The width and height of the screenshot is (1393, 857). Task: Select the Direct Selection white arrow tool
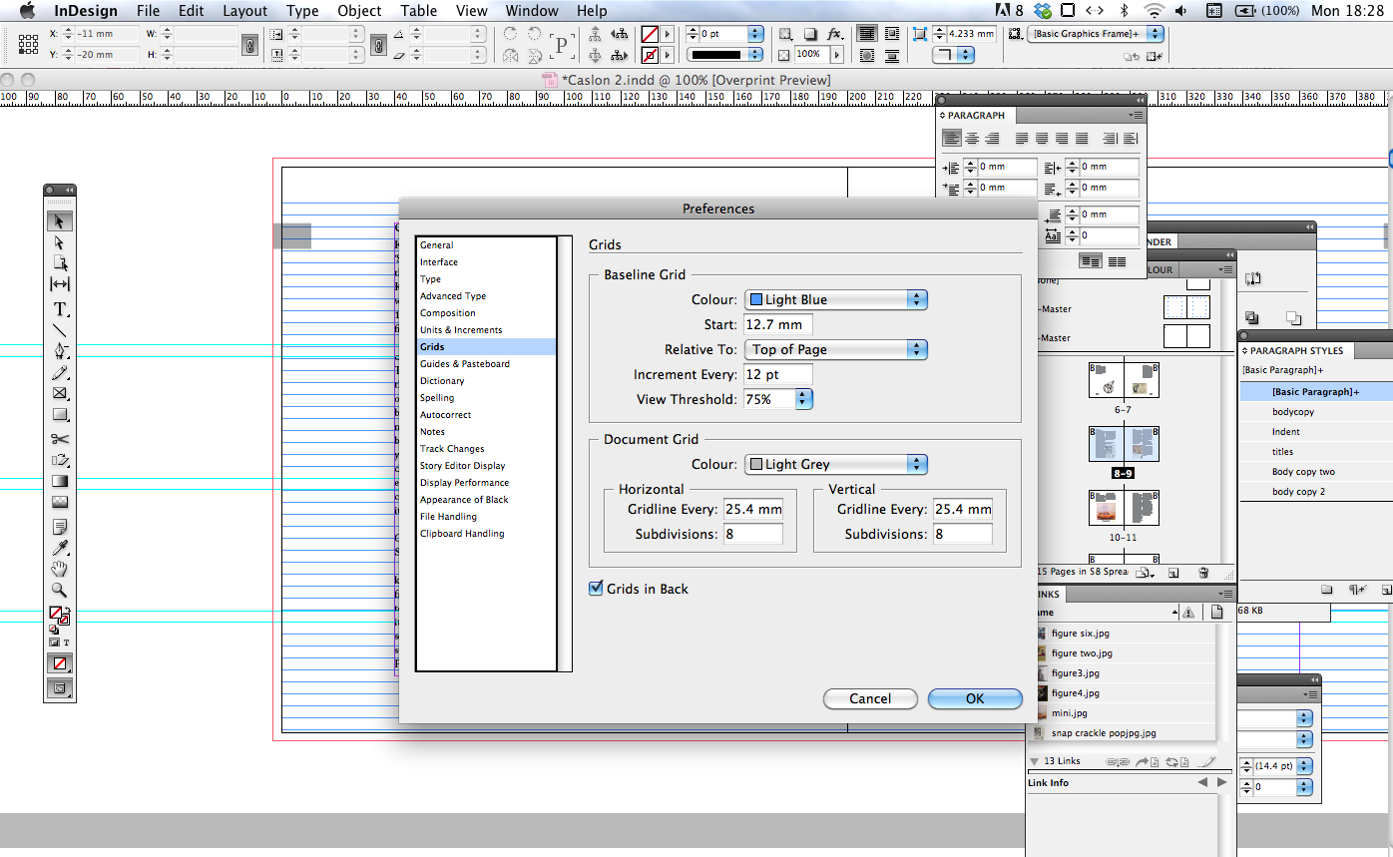point(60,242)
